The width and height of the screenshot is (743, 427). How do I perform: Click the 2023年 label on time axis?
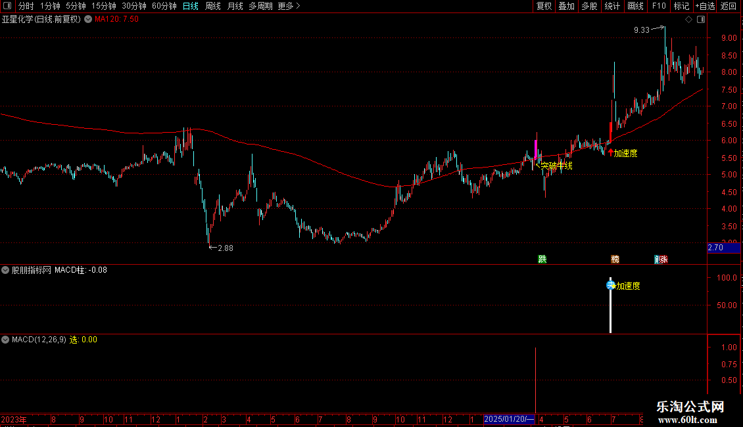click(14, 419)
